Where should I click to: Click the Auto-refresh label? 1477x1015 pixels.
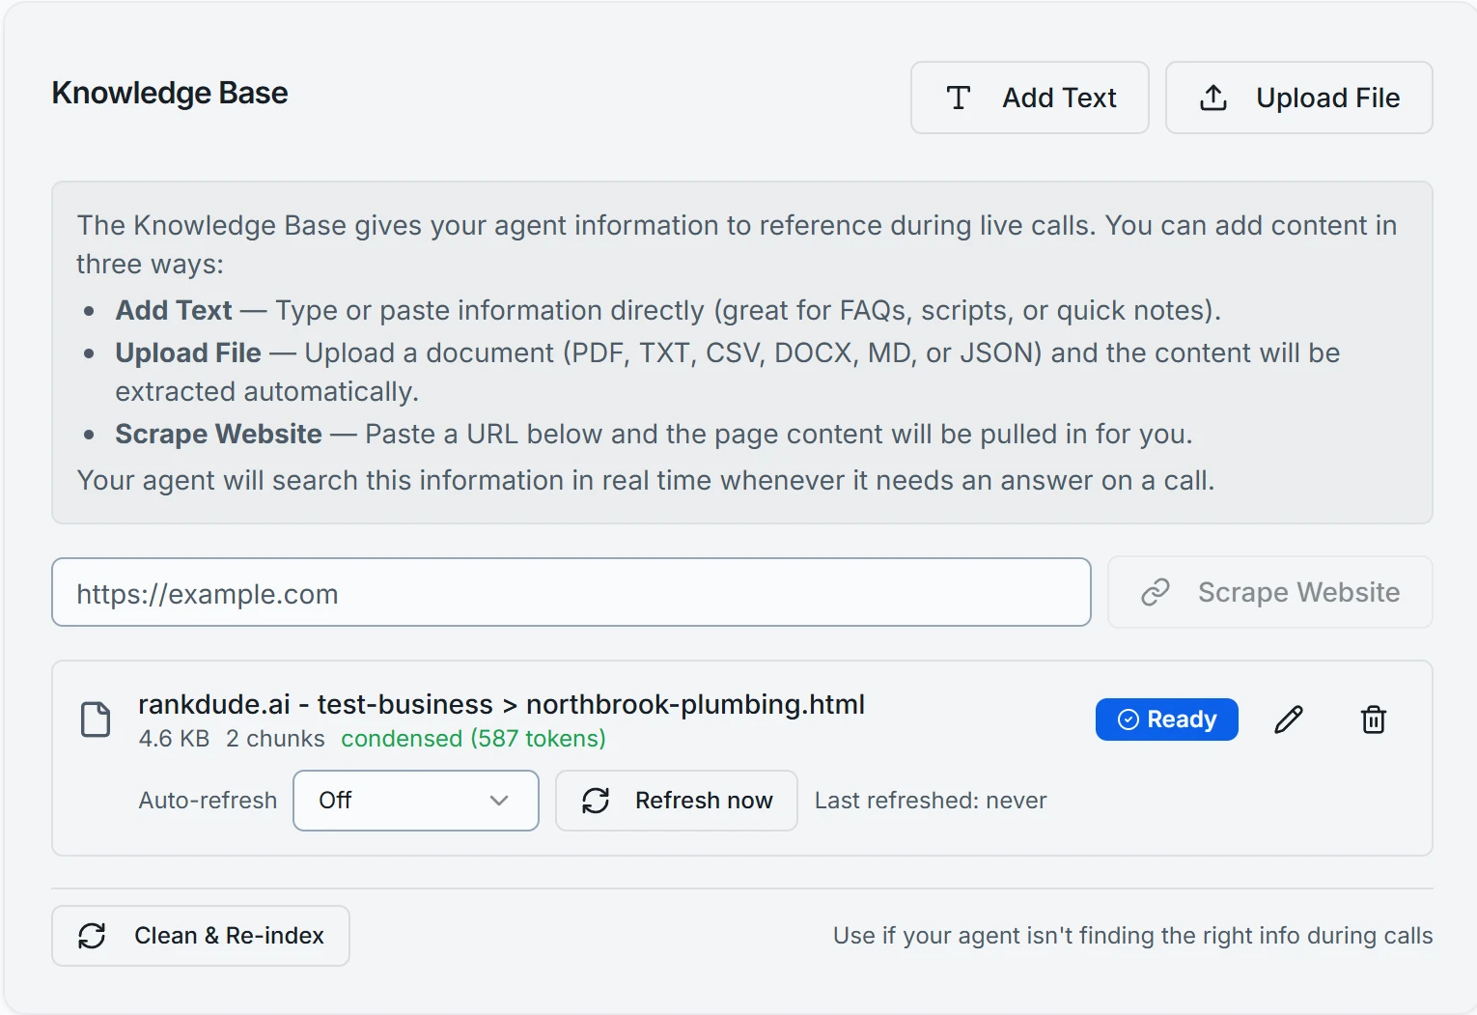[x=208, y=801]
